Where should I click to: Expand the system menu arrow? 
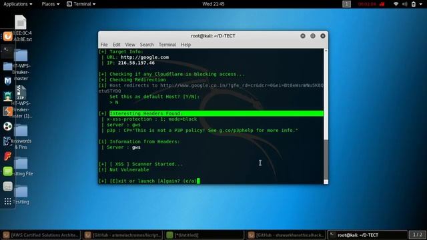[421, 4]
